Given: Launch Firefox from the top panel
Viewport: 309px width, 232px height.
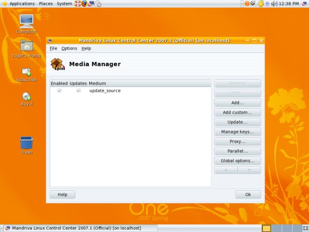Looking at the screenshot, I should 84,3.
